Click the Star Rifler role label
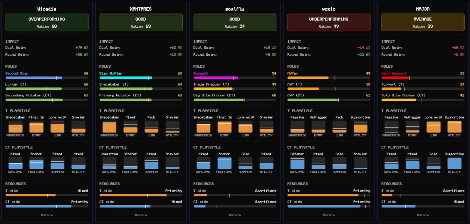The height and width of the screenshot is (224, 470). tap(111, 73)
